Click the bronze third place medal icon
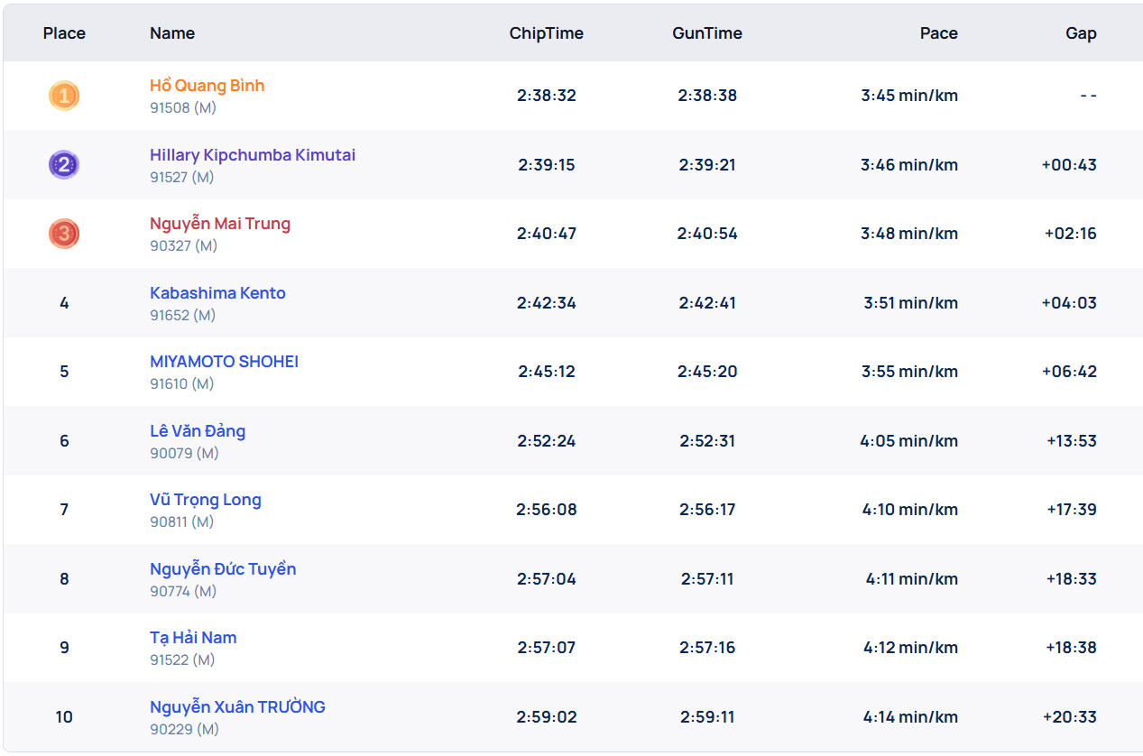Screen dimensions: 1143x756 point(64,234)
